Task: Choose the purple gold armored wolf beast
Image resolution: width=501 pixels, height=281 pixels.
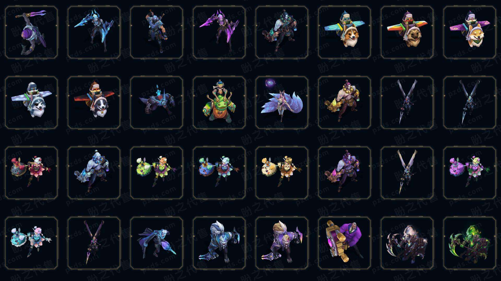Action: [x=282, y=243]
